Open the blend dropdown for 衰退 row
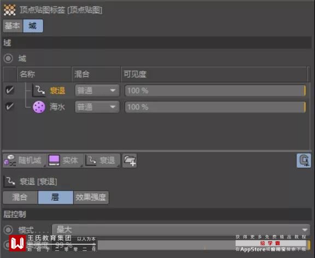The height and width of the screenshot is (258, 315). click(x=97, y=91)
